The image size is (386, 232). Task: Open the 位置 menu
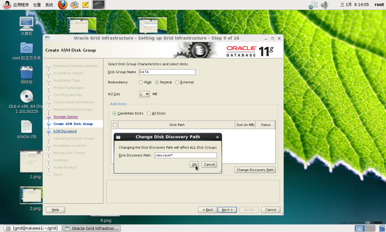37,5
